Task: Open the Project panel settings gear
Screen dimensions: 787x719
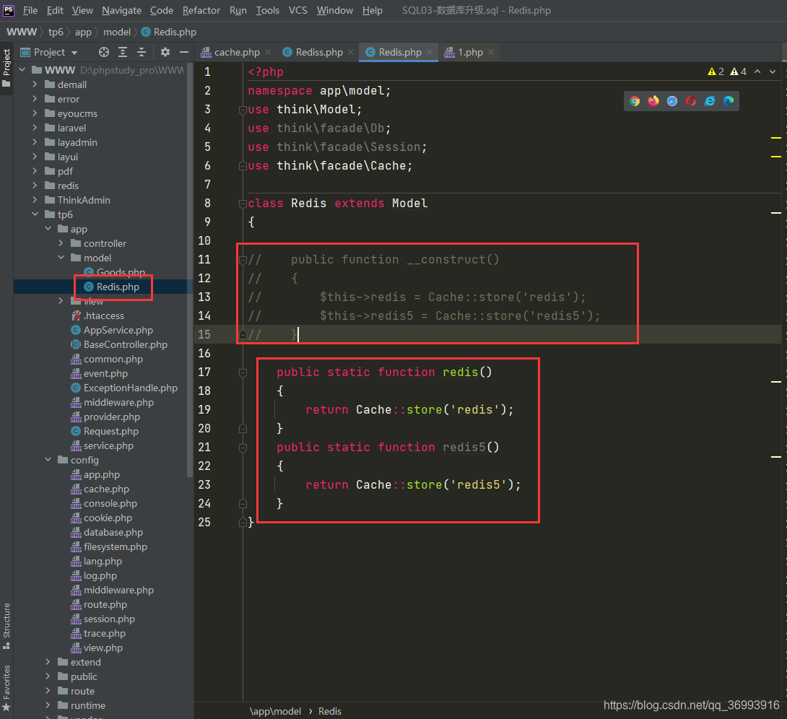Action: coord(165,51)
